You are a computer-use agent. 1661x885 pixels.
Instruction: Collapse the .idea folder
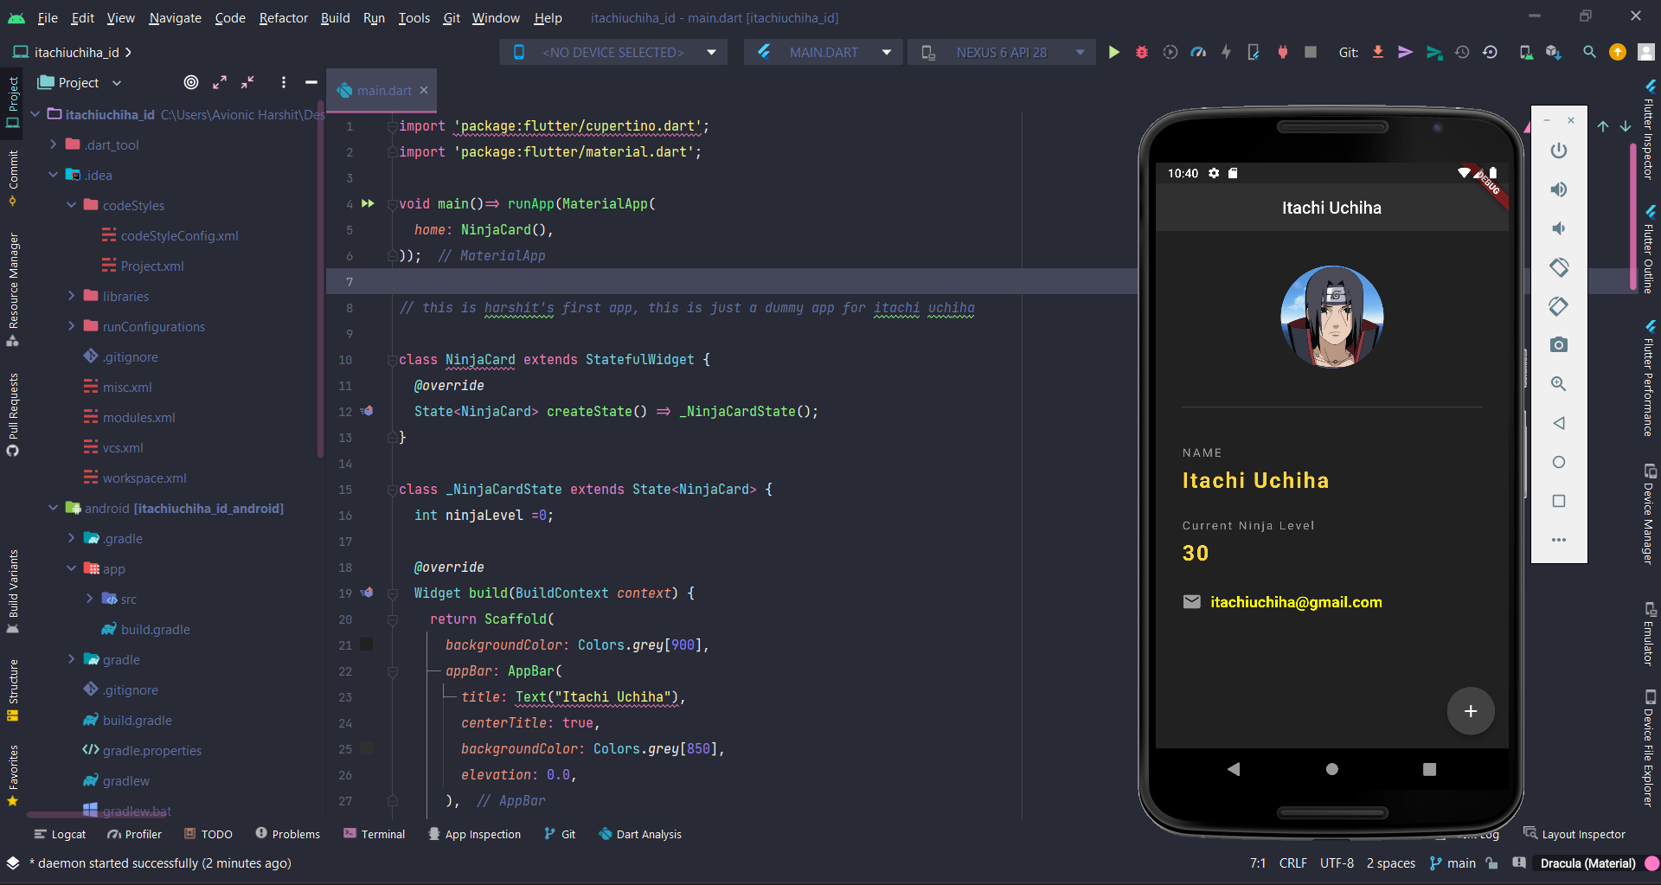click(54, 175)
